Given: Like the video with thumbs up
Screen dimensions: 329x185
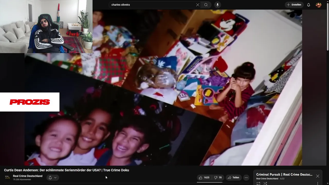Looking at the screenshot, I should click(204, 178).
